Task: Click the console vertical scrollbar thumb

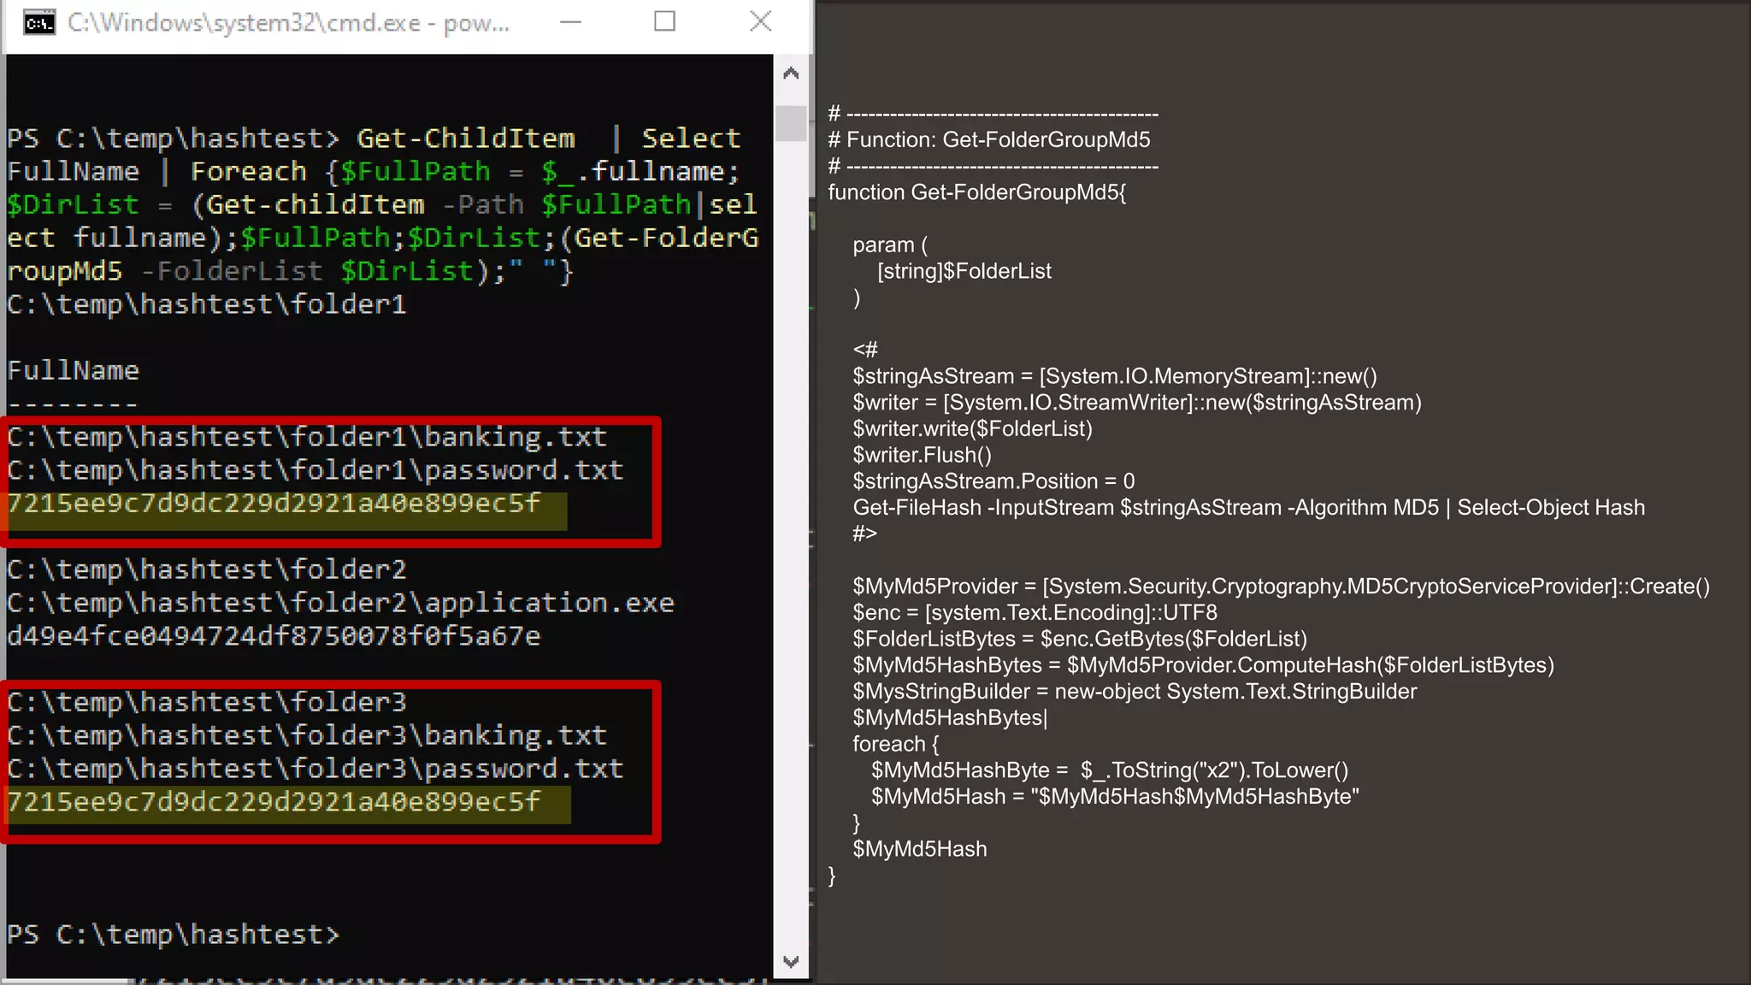Action: click(791, 123)
